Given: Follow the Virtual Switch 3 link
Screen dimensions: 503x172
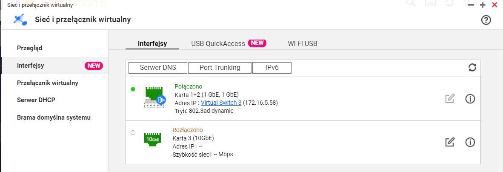Looking at the screenshot, I should [x=221, y=103].
